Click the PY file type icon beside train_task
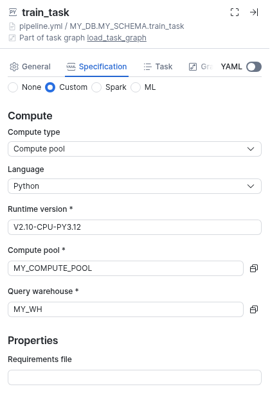 (13, 12)
